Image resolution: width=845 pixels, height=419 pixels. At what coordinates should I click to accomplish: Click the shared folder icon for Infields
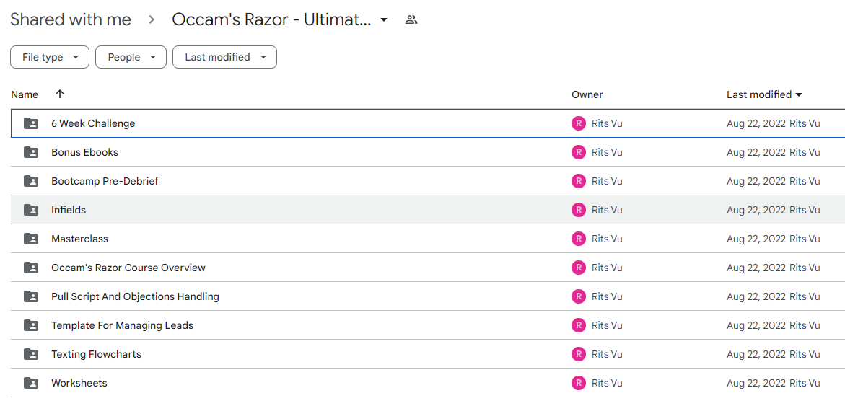(x=31, y=209)
